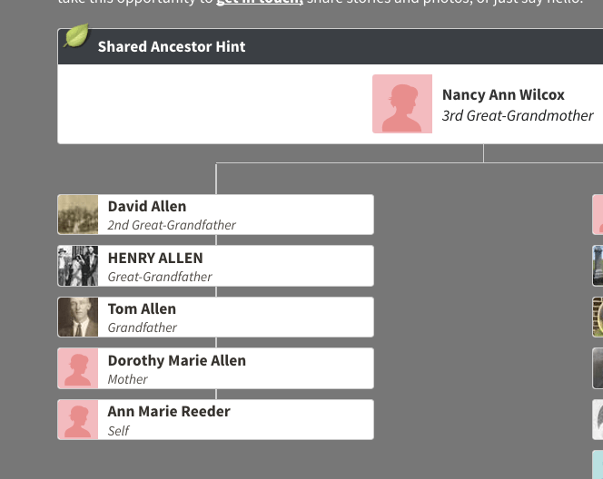Click the "Mother" relationship label
Viewport: 603px width, 479px height.
click(128, 379)
